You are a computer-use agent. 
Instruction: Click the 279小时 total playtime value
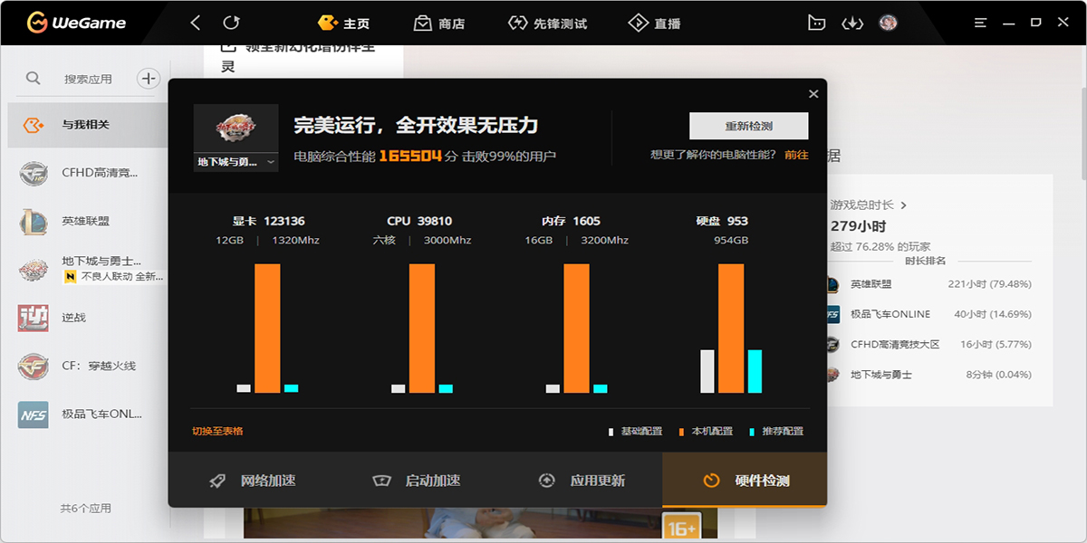coord(858,226)
